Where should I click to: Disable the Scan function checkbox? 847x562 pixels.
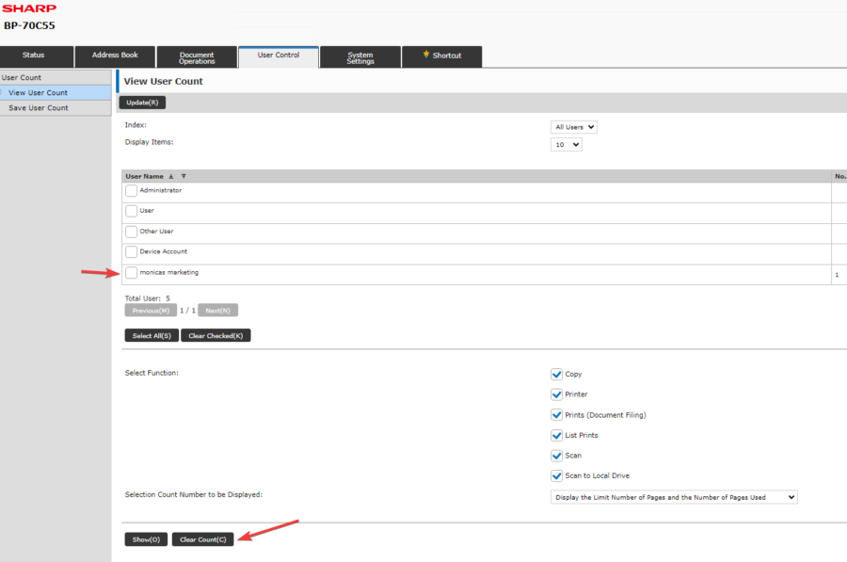(556, 455)
